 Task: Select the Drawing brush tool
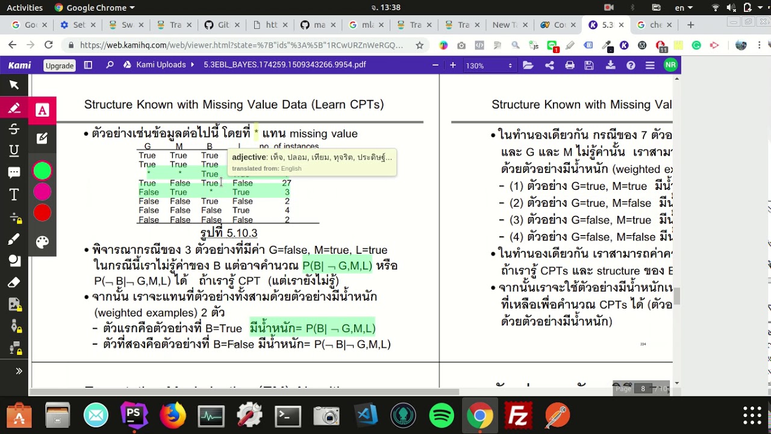tap(14, 240)
